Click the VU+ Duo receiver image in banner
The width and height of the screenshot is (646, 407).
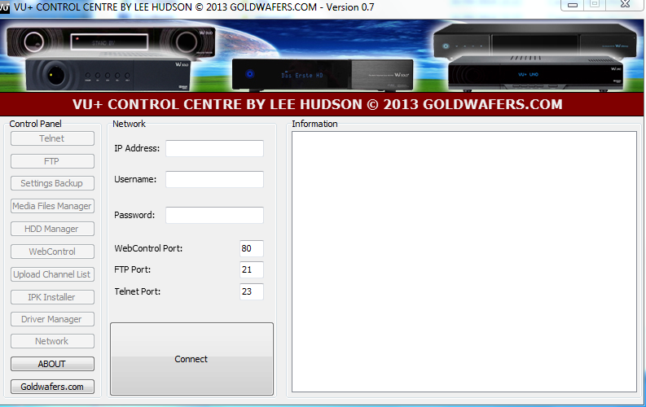(x=111, y=43)
